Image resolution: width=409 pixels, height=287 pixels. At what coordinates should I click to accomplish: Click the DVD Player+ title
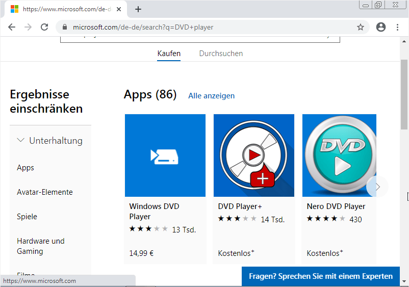[x=240, y=206]
